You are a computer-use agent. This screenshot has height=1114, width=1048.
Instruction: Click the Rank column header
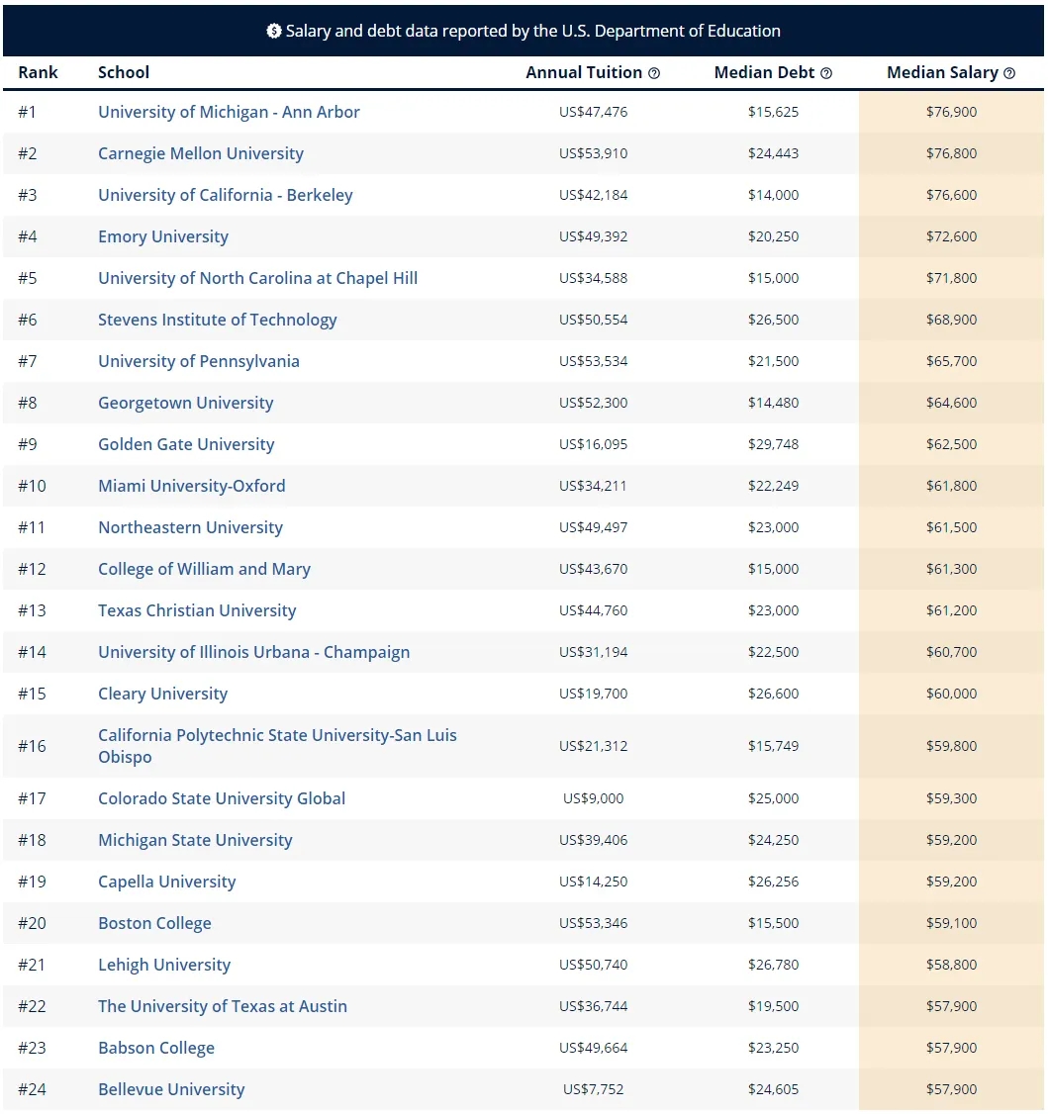coord(38,72)
